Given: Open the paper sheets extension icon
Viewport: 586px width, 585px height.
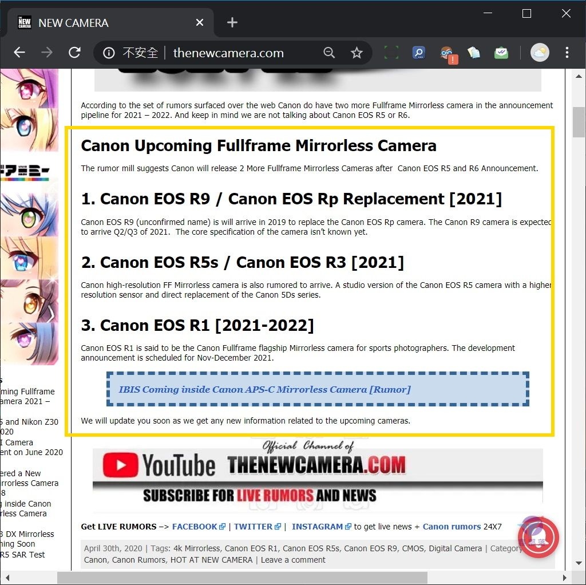Looking at the screenshot, I should (x=473, y=53).
